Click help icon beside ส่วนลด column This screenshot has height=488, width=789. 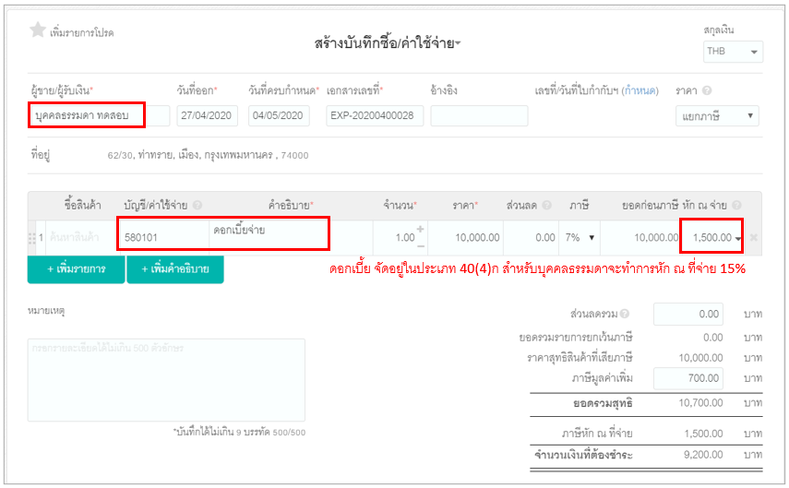(x=546, y=205)
